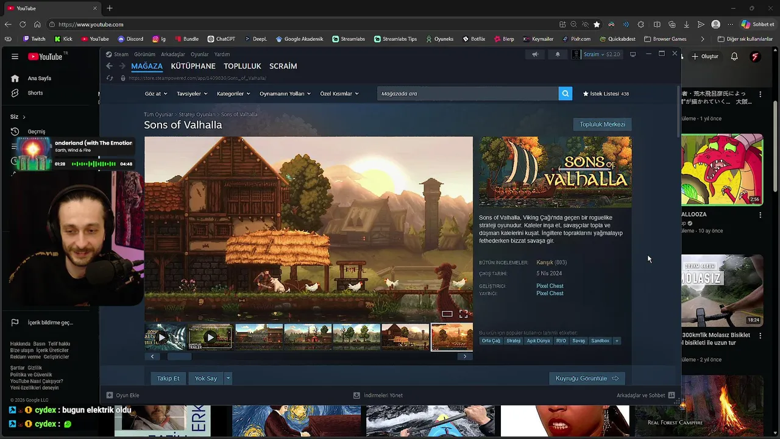Go forward in Steam navigation
Screen dimensions: 780x439
(x=122, y=66)
